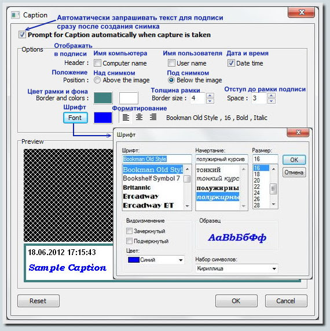Open the Цвет color dropdown showing Синий
Screen dimensions: 330x331
tap(155, 260)
